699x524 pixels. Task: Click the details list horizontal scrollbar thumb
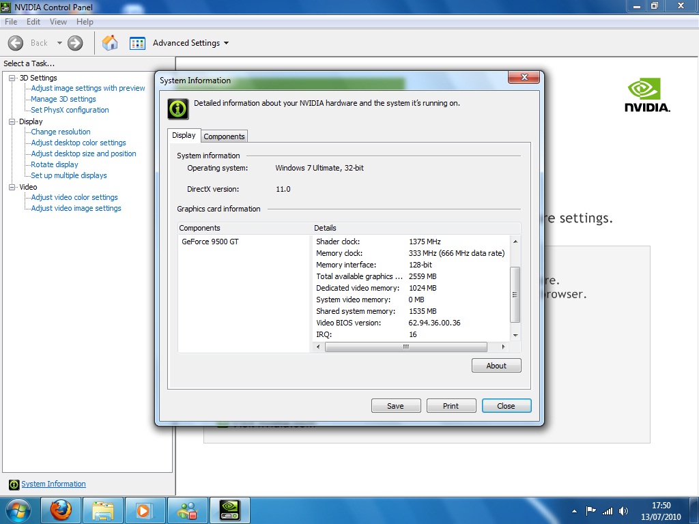tap(405, 347)
